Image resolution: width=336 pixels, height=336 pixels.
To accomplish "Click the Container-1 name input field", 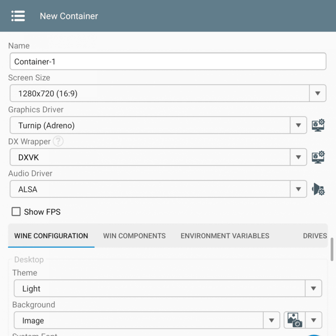I will click(x=168, y=61).
